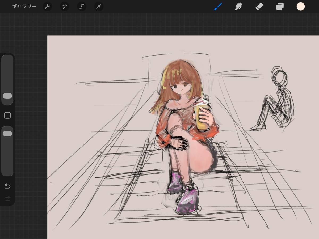This screenshot has width=319, height=239.
Task: Open the active color circle picker
Action: (x=301, y=6)
